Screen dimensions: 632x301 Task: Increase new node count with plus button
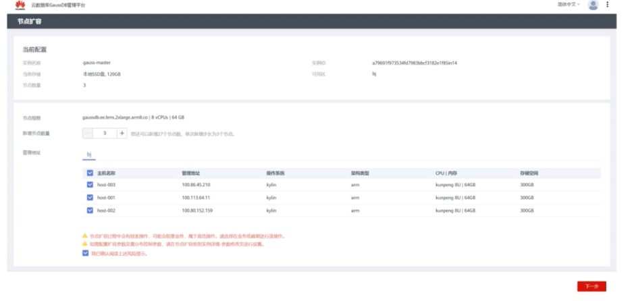[x=122, y=134]
